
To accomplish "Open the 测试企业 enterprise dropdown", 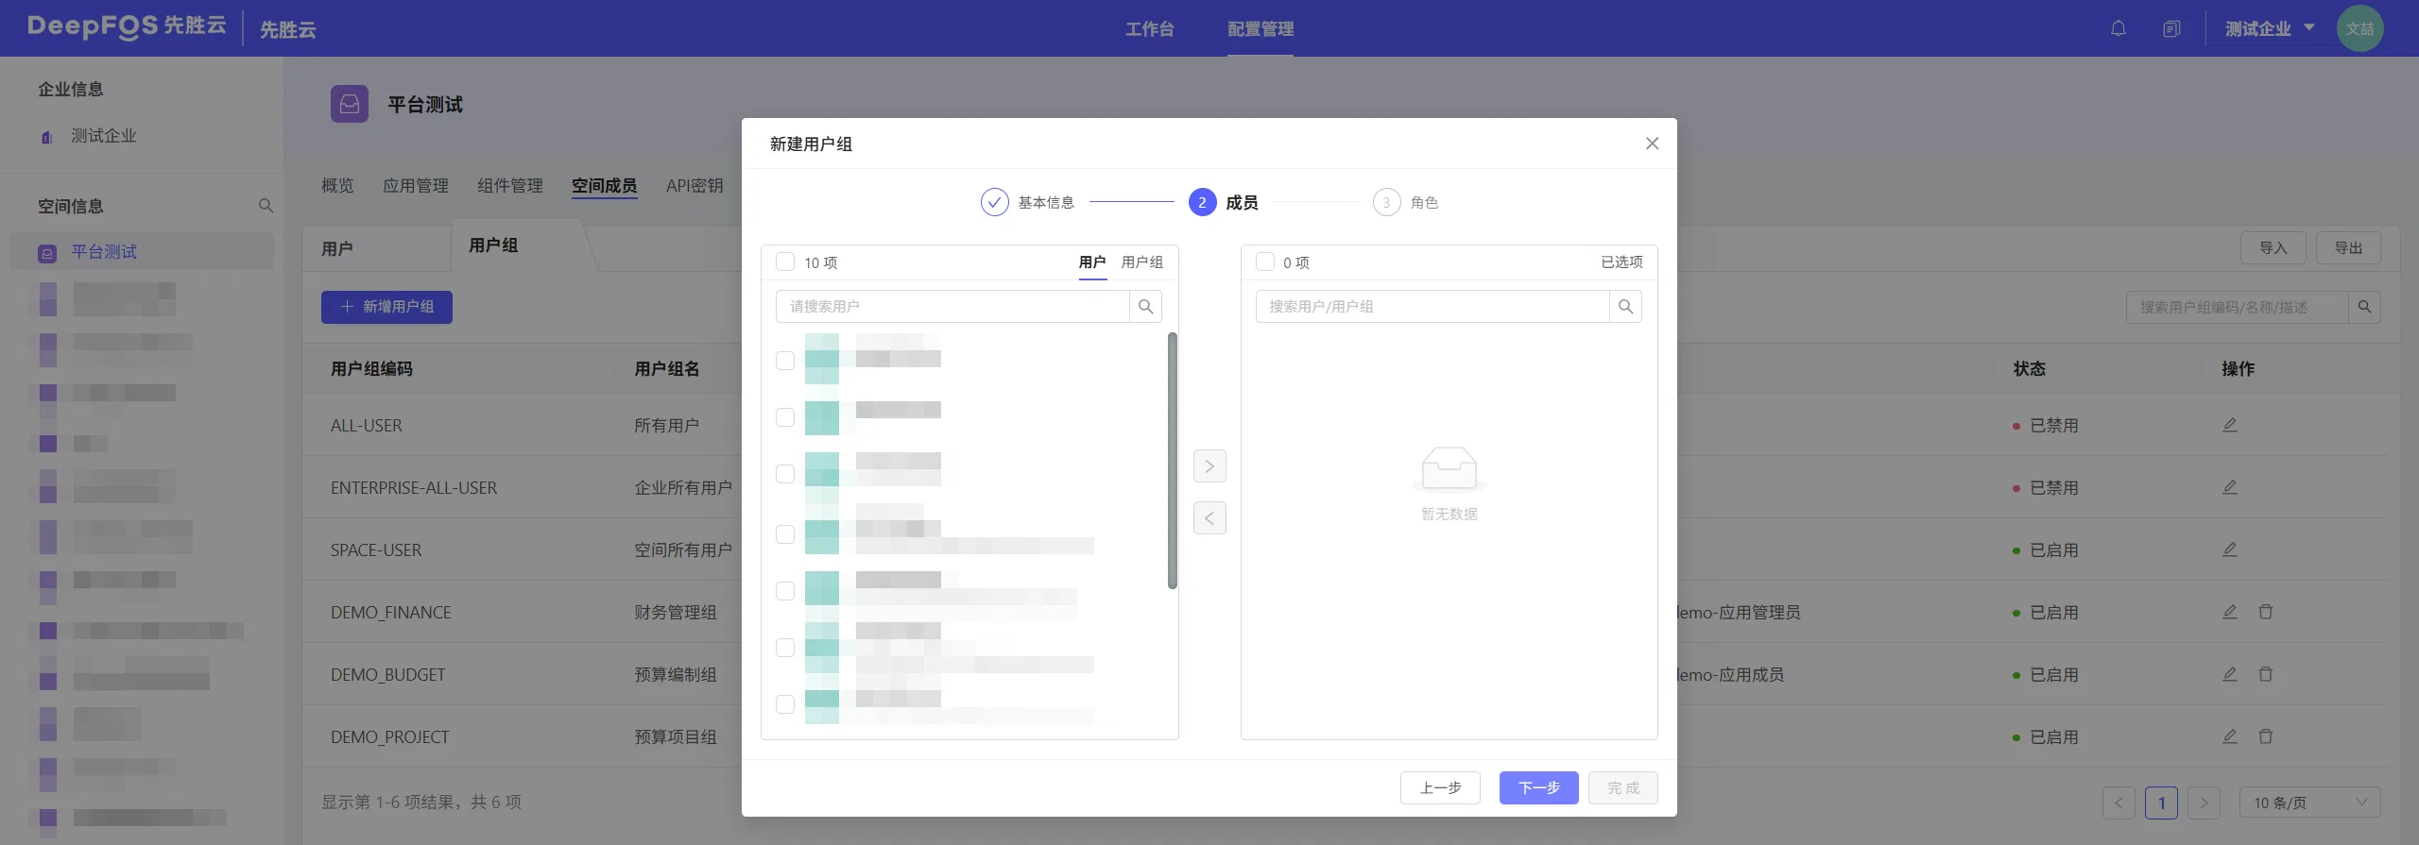I will pos(2269,28).
